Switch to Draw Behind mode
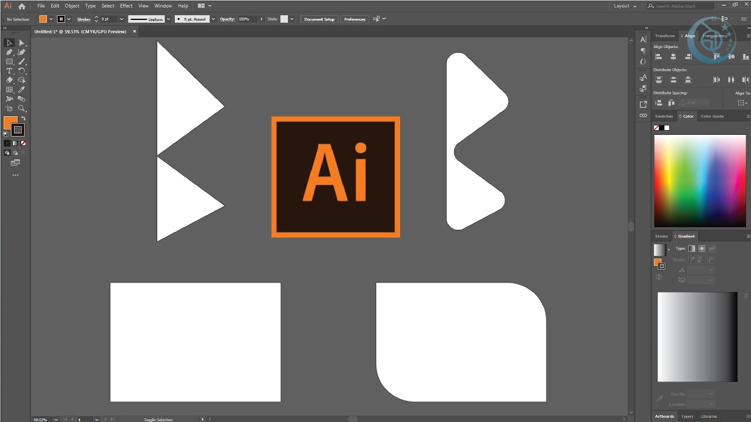The height and width of the screenshot is (422, 751). (x=15, y=152)
